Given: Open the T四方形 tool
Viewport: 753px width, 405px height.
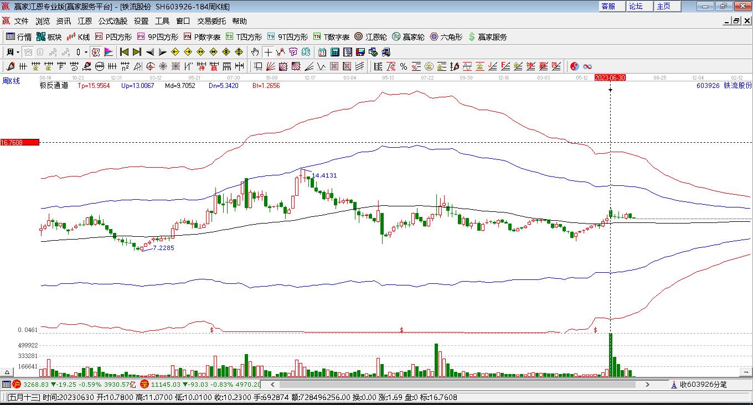Looking at the screenshot, I should click(x=244, y=37).
